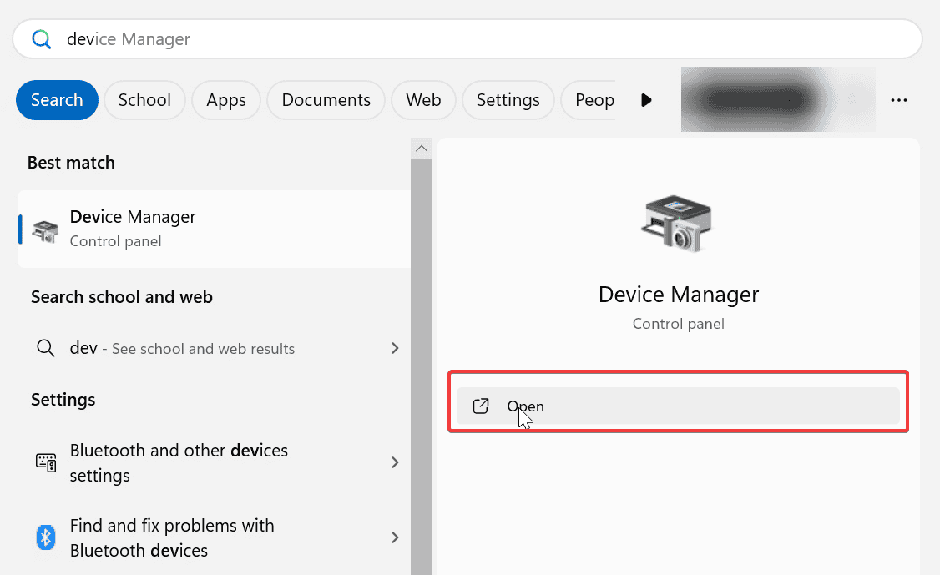Expand the dev school and web results chevron

(x=395, y=348)
